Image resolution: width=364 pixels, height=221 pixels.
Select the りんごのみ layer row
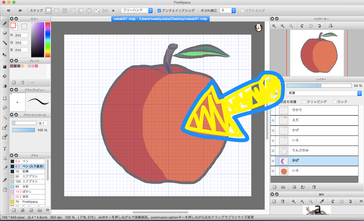point(314,151)
